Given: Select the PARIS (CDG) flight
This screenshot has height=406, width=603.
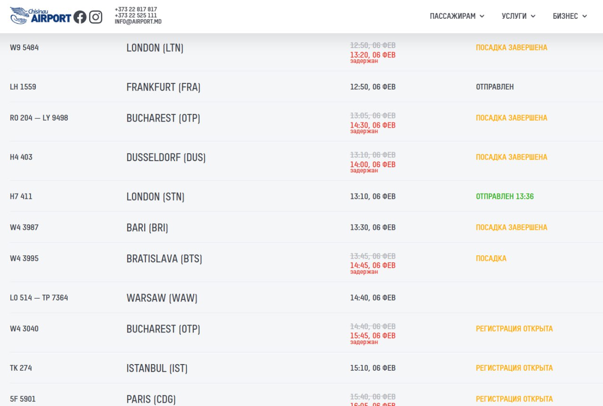Looking at the screenshot, I should [151, 399].
